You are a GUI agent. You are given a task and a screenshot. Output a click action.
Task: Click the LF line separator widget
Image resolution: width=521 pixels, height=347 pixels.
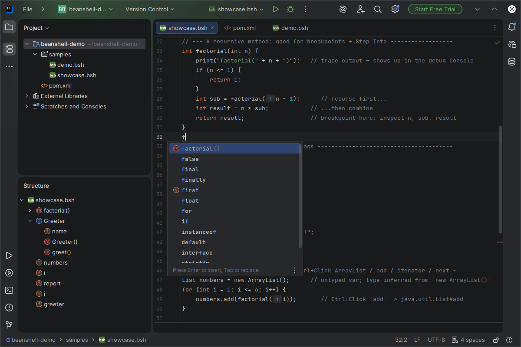[x=417, y=340]
